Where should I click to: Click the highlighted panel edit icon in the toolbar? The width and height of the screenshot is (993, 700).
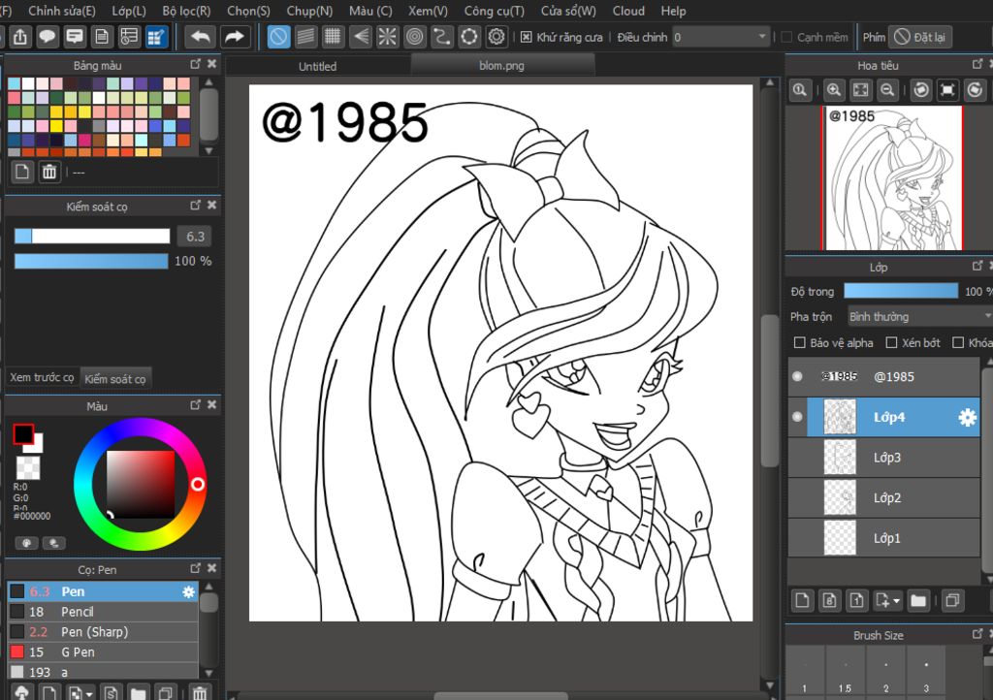156,37
